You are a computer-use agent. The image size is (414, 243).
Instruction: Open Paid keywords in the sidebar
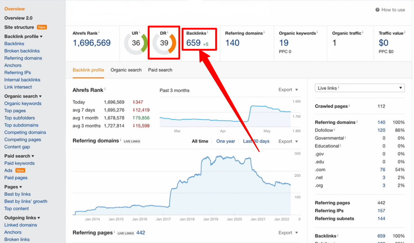[19, 163]
